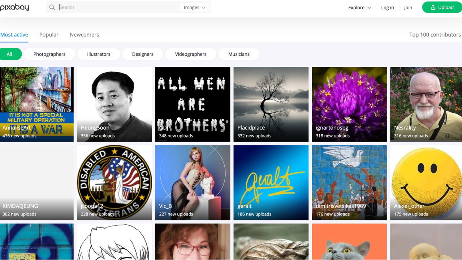This screenshot has width=462, height=260.
Task: Click the upload arrow icon
Action: (x=433, y=7)
